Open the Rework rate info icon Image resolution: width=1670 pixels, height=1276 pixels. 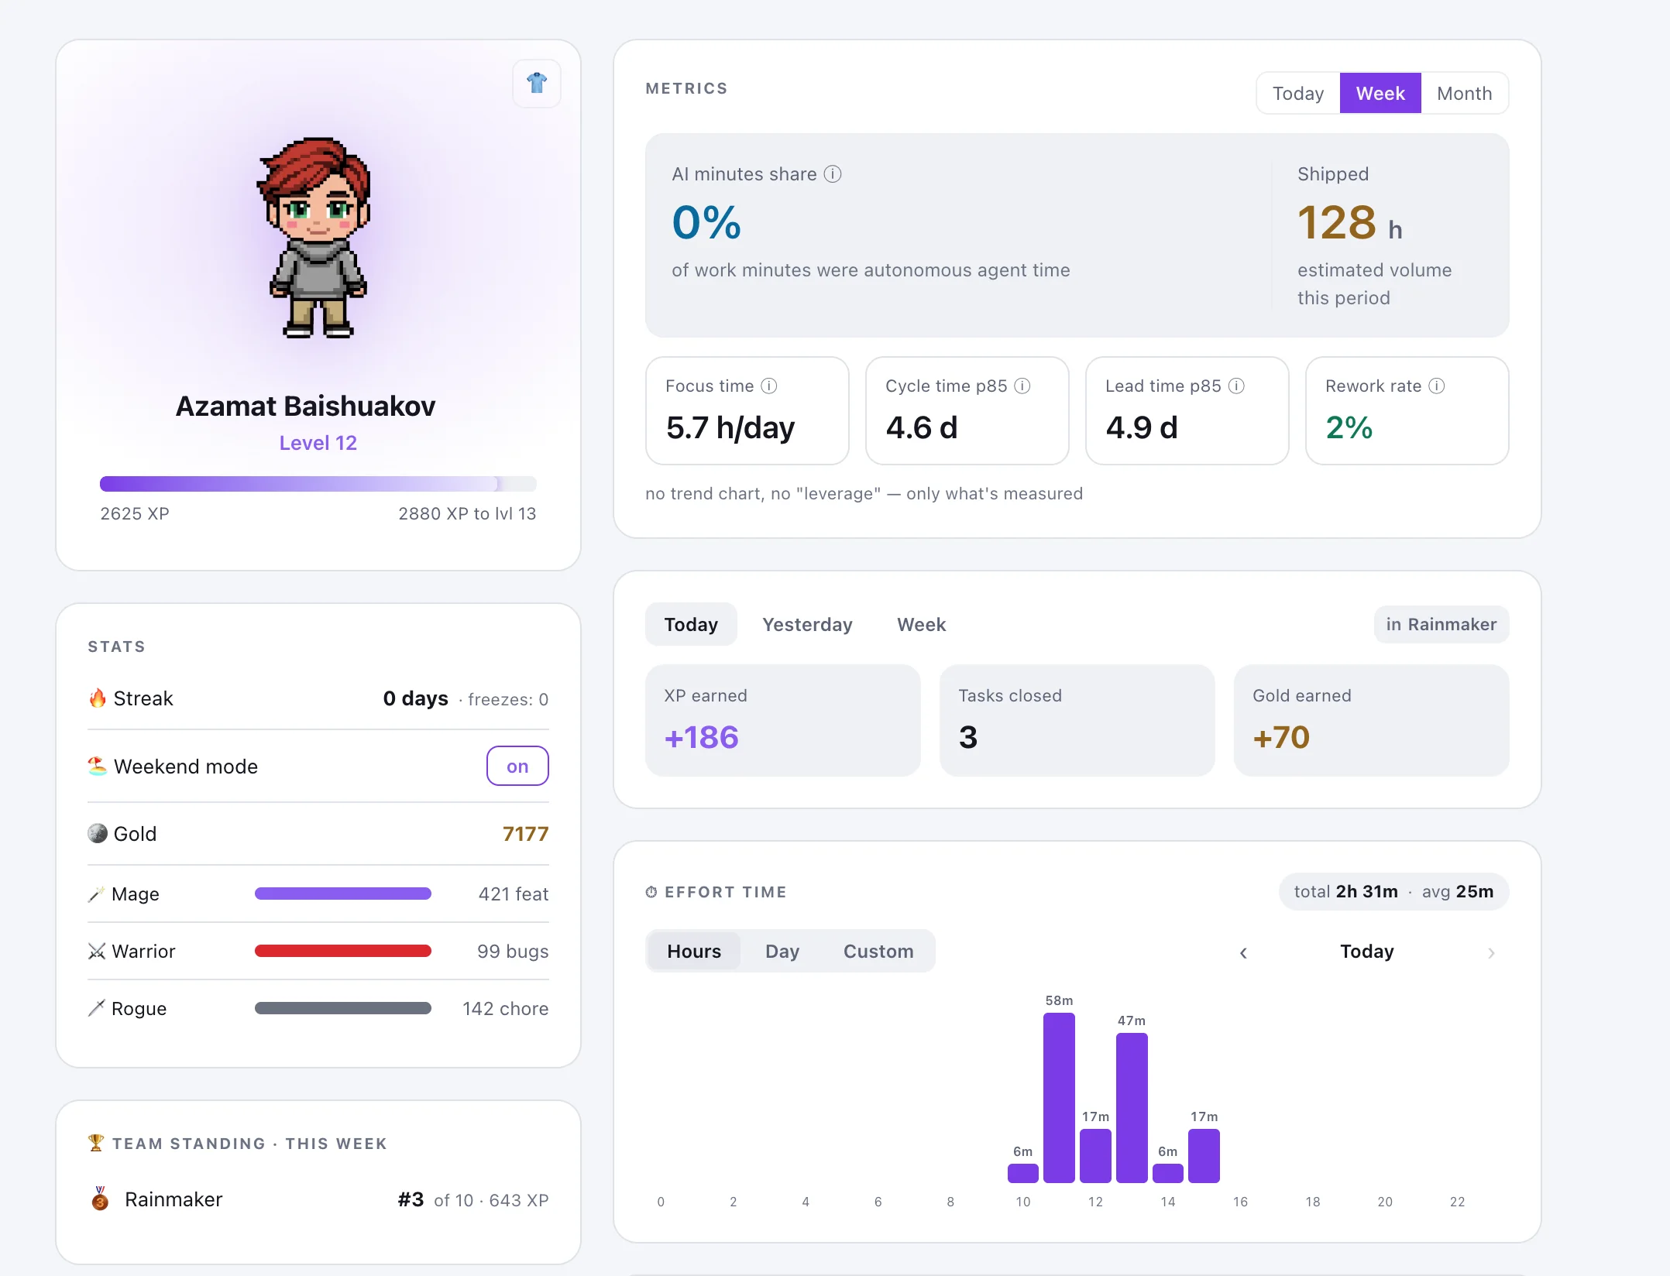[1437, 386]
